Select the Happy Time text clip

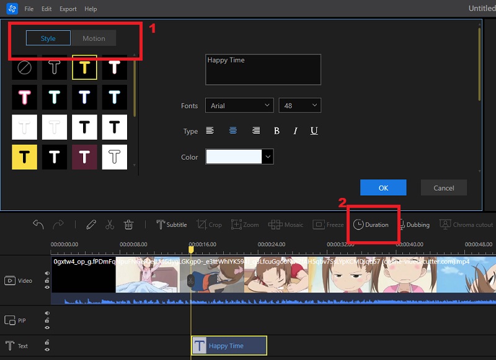point(228,345)
